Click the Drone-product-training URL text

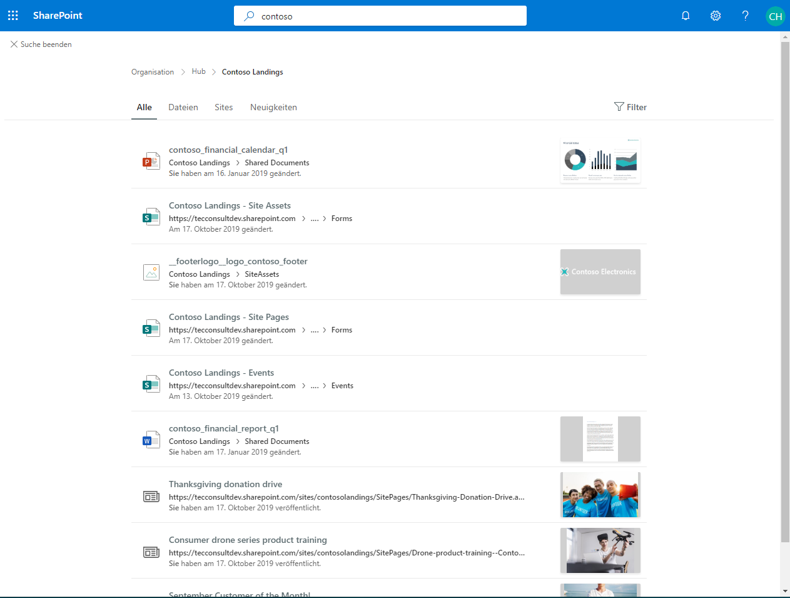point(347,553)
